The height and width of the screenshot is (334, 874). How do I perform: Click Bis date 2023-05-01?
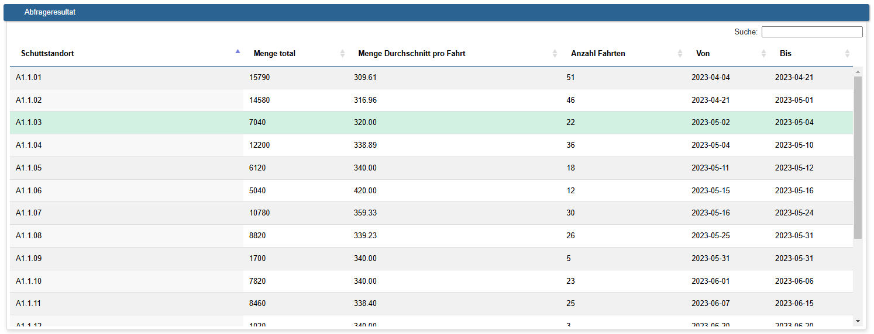click(x=794, y=100)
